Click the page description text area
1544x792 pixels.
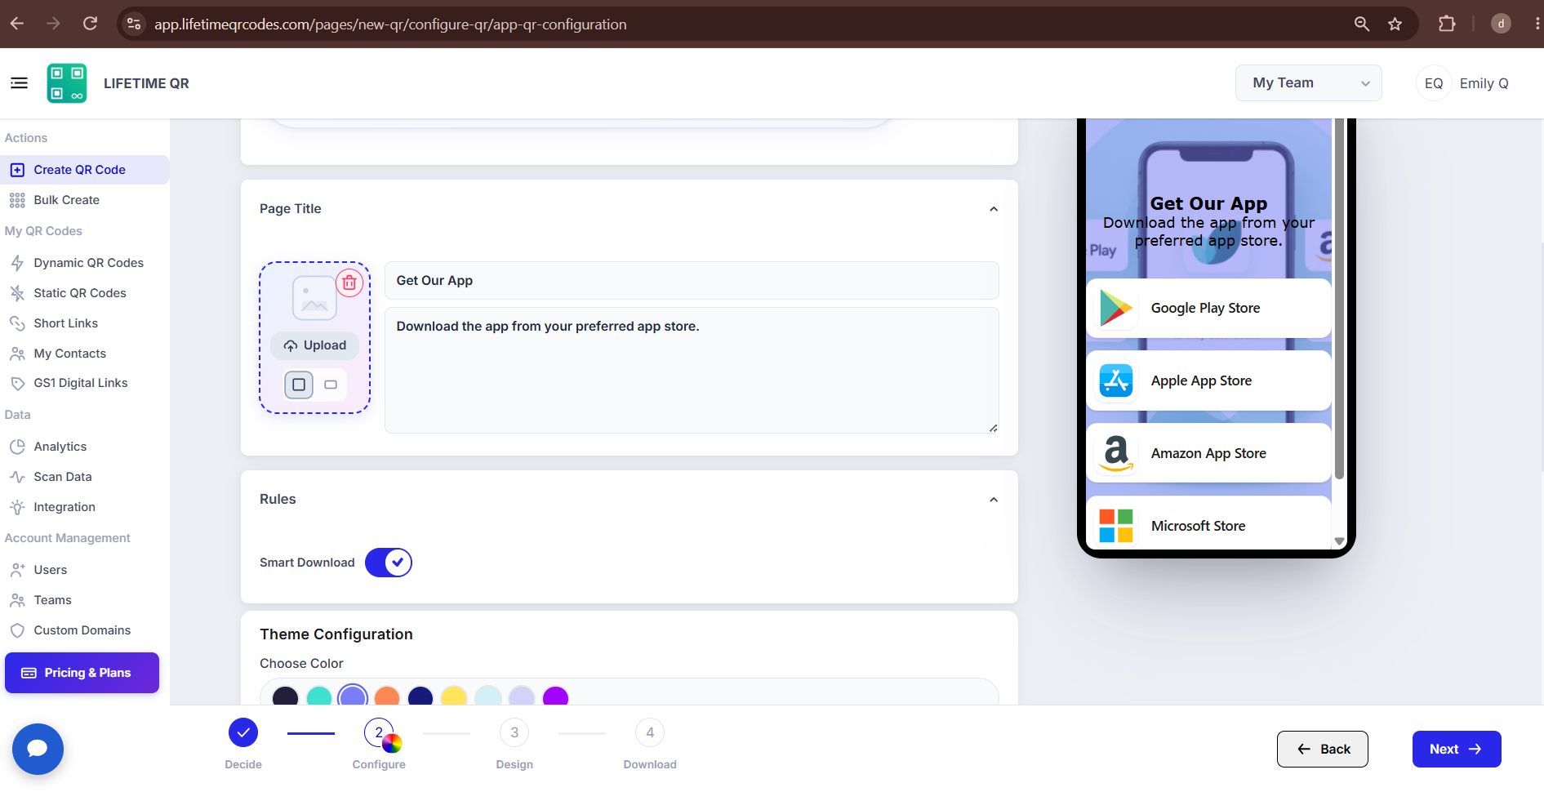[692, 370]
